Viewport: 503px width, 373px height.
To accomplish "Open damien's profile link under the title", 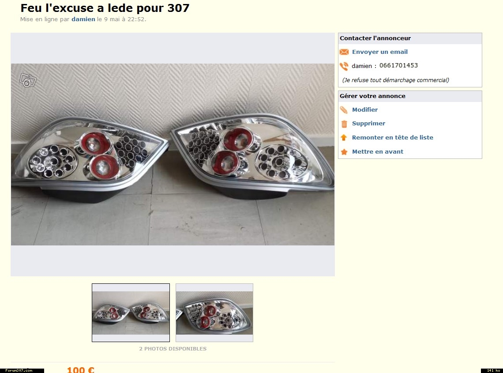I will (83, 19).
